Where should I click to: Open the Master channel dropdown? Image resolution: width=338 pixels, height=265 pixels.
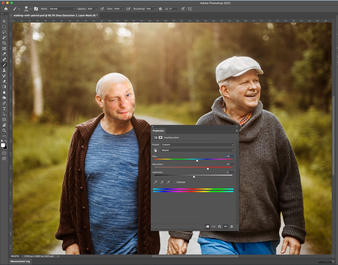[197, 150]
